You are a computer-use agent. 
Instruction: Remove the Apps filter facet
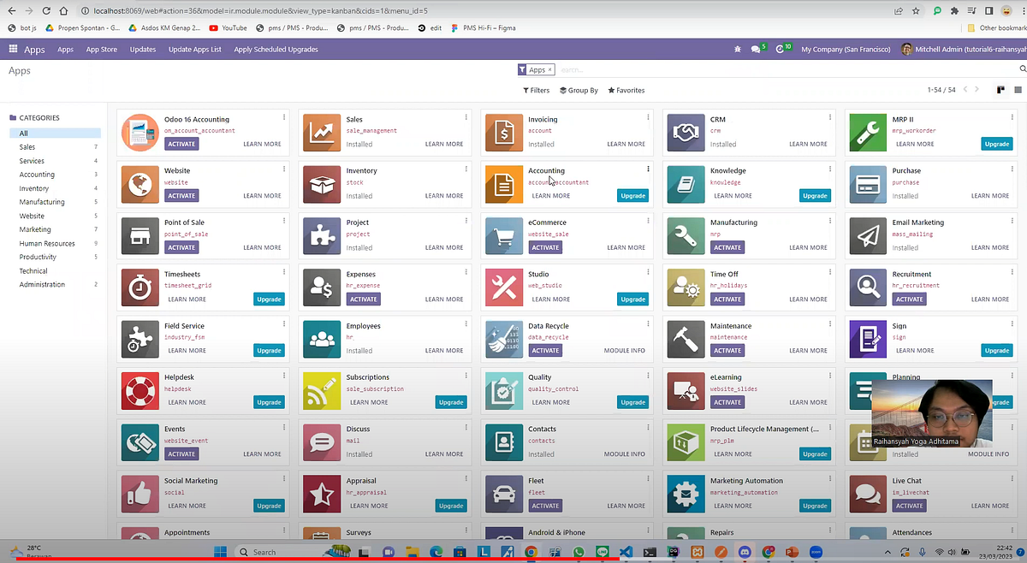click(550, 70)
